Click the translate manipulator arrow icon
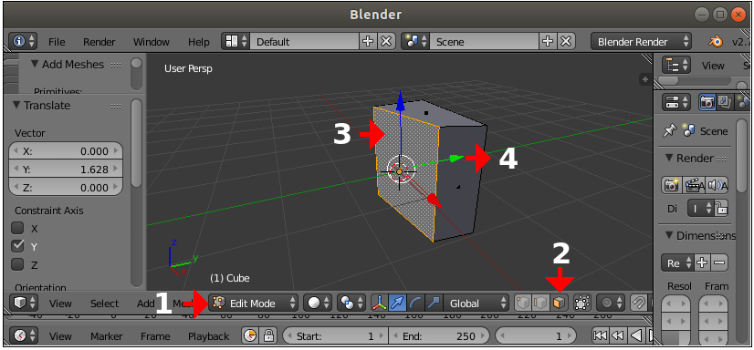The width and height of the screenshot is (754, 350). 398,303
